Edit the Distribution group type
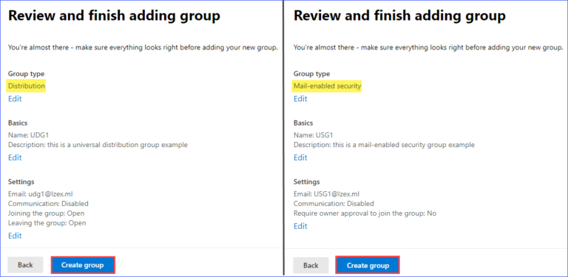 (15, 99)
